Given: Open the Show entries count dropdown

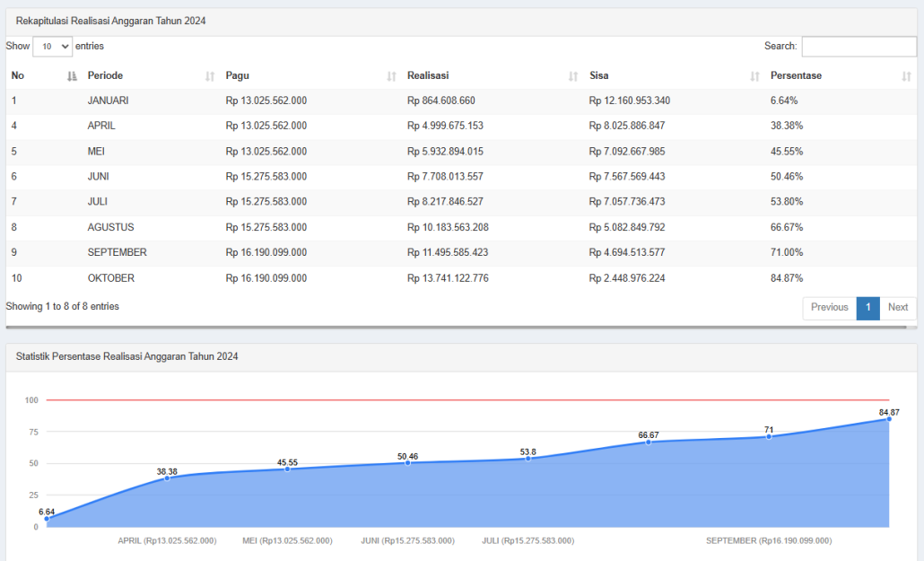Looking at the screenshot, I should point(52,46).
